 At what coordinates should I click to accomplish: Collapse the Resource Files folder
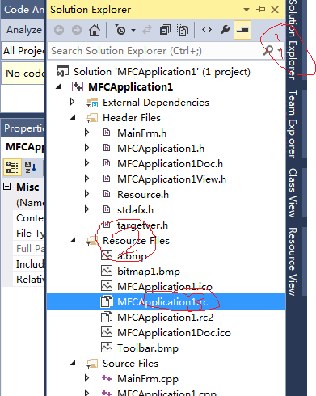coord(73,240)
